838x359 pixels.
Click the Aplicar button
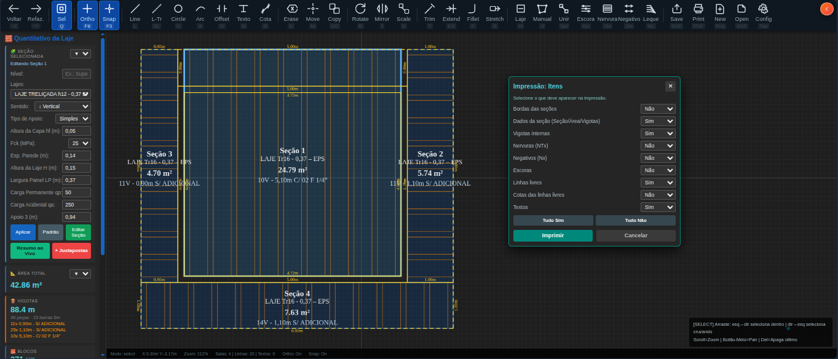click(23, 232)
